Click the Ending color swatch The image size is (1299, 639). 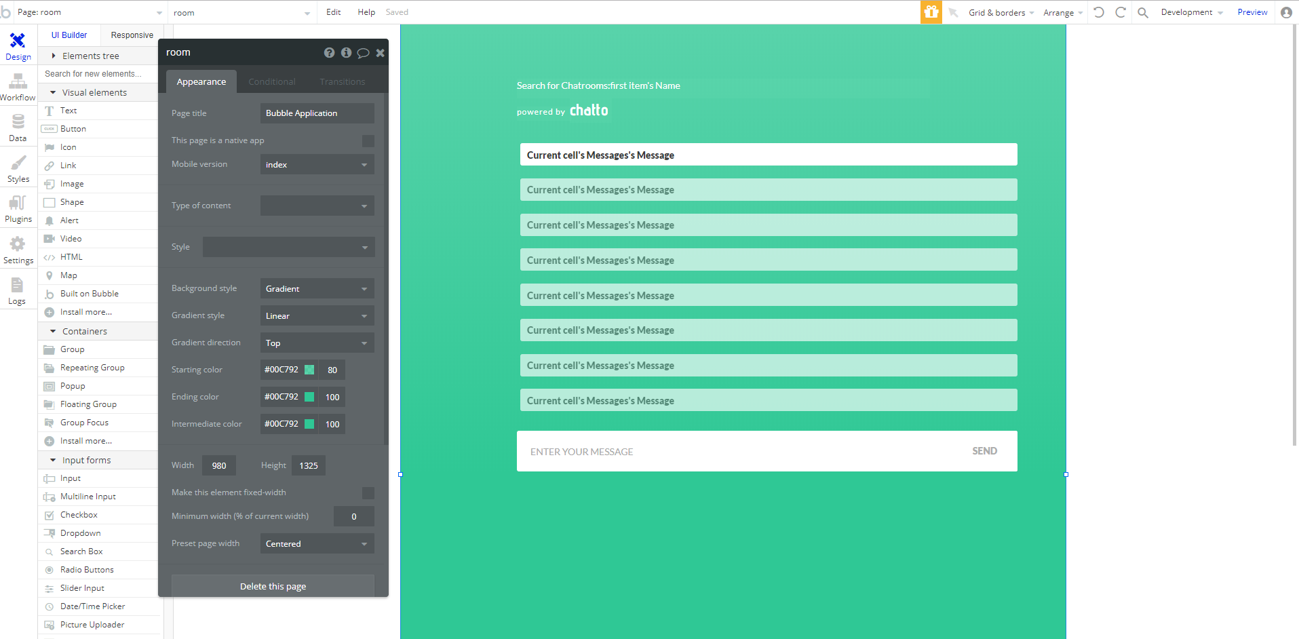click(309, 397)
